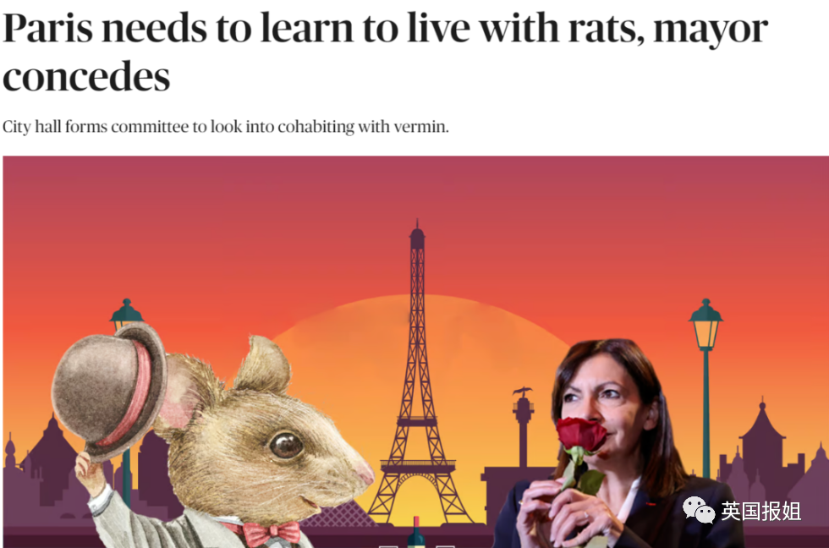Click the rat's ear
Screen dimensions: 829x548
263,364
